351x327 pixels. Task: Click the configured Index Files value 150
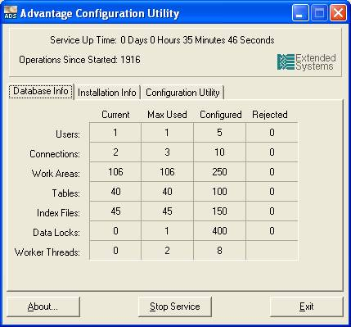219,211
